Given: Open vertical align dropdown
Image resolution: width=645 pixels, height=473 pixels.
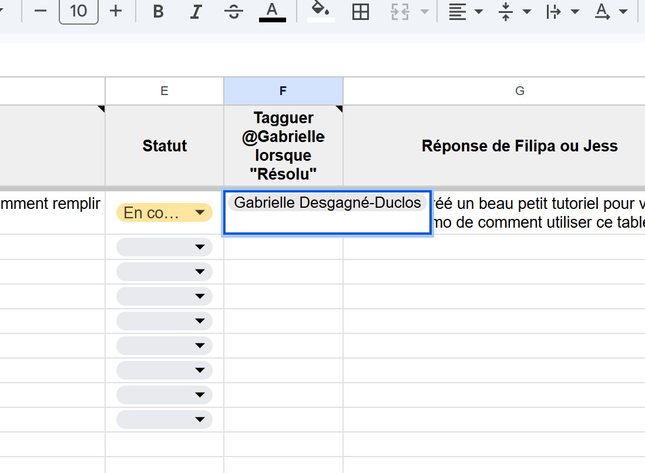Looking at the screenshot, I should [x=513, y=12].
